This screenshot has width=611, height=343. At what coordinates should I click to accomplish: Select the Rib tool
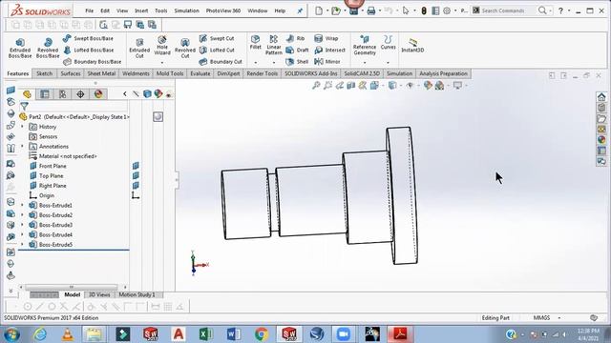(295, 38)
